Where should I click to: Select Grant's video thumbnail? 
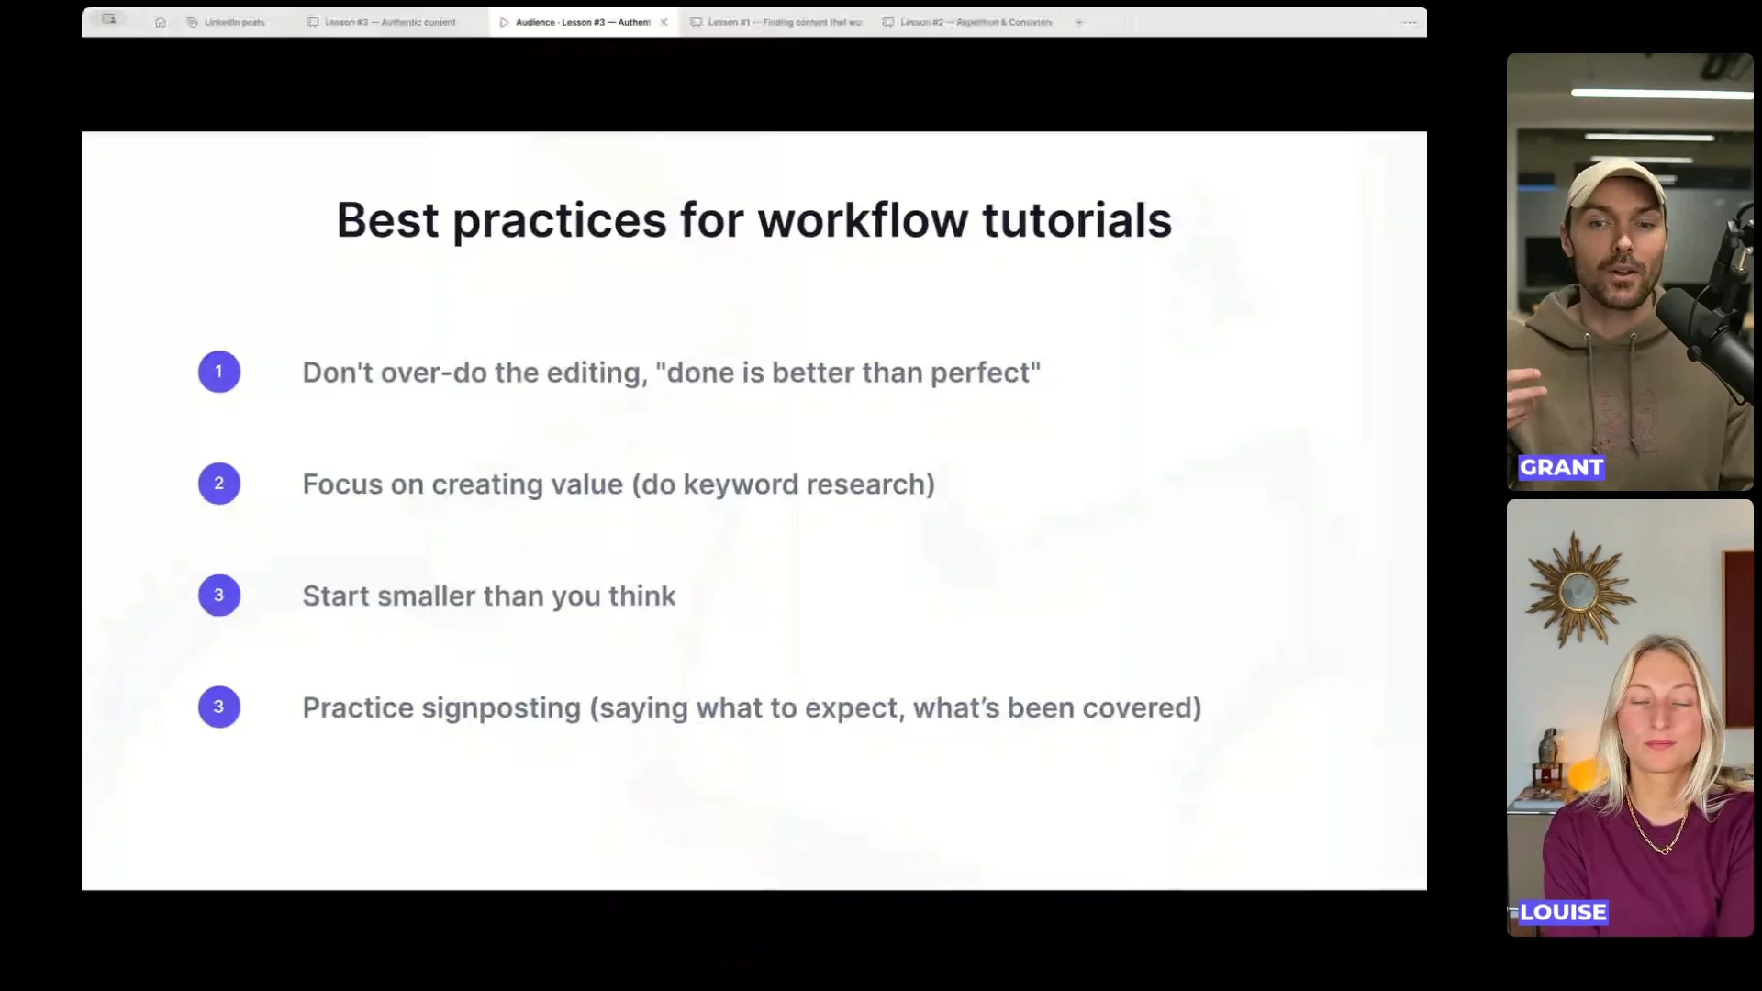pos(1629,272)
